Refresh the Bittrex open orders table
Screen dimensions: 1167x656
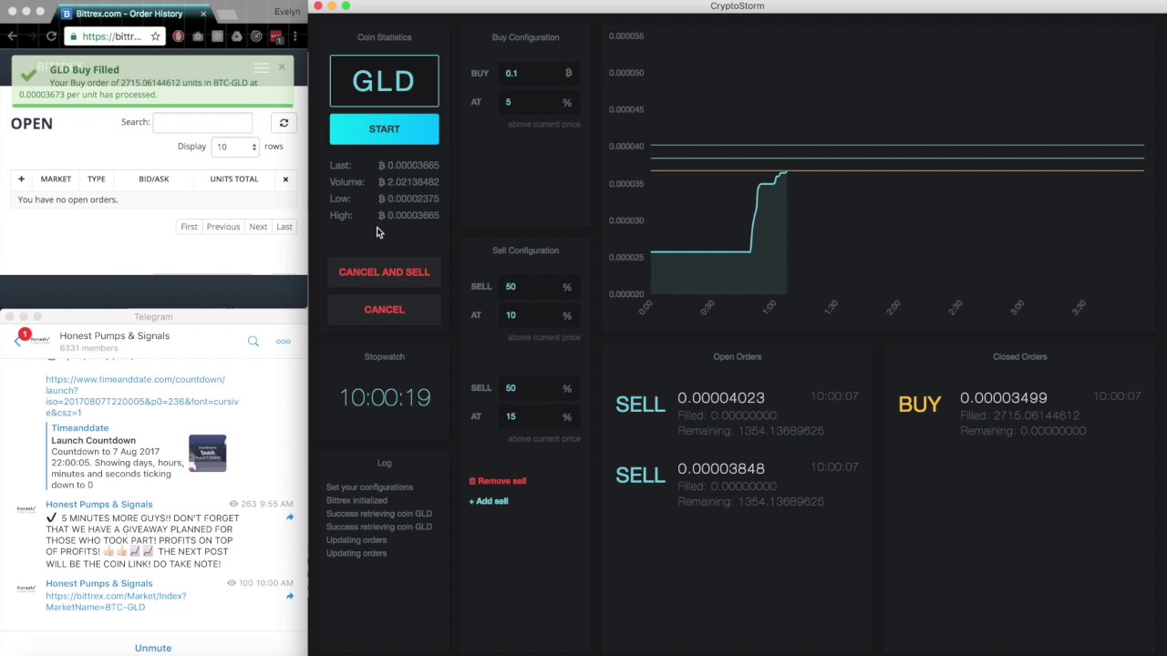click(284, 123)
